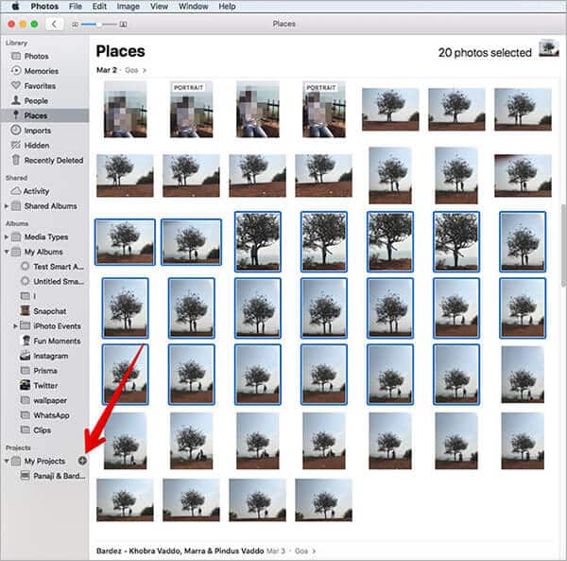Click My Albums folder label
Viewport: 567px width, 561px height.
[43, 252]
